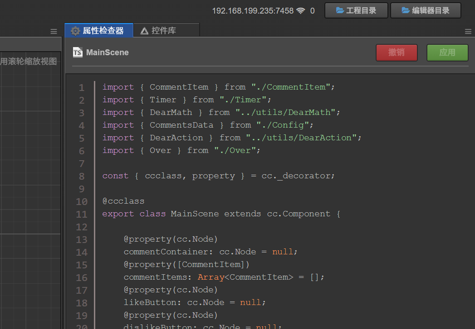
Task: Click the "./CommentItem" import path string
Action: tap(290, 87)
